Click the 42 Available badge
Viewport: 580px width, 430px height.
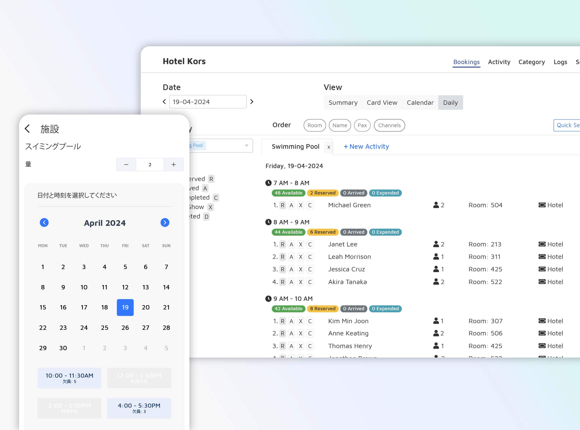288,309
